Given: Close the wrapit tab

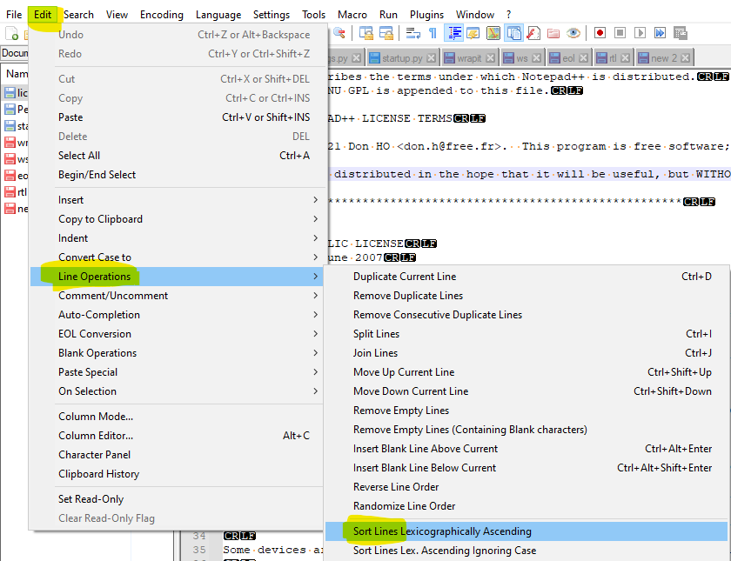Looking at the screenshot, I should [x=490, y=58].
